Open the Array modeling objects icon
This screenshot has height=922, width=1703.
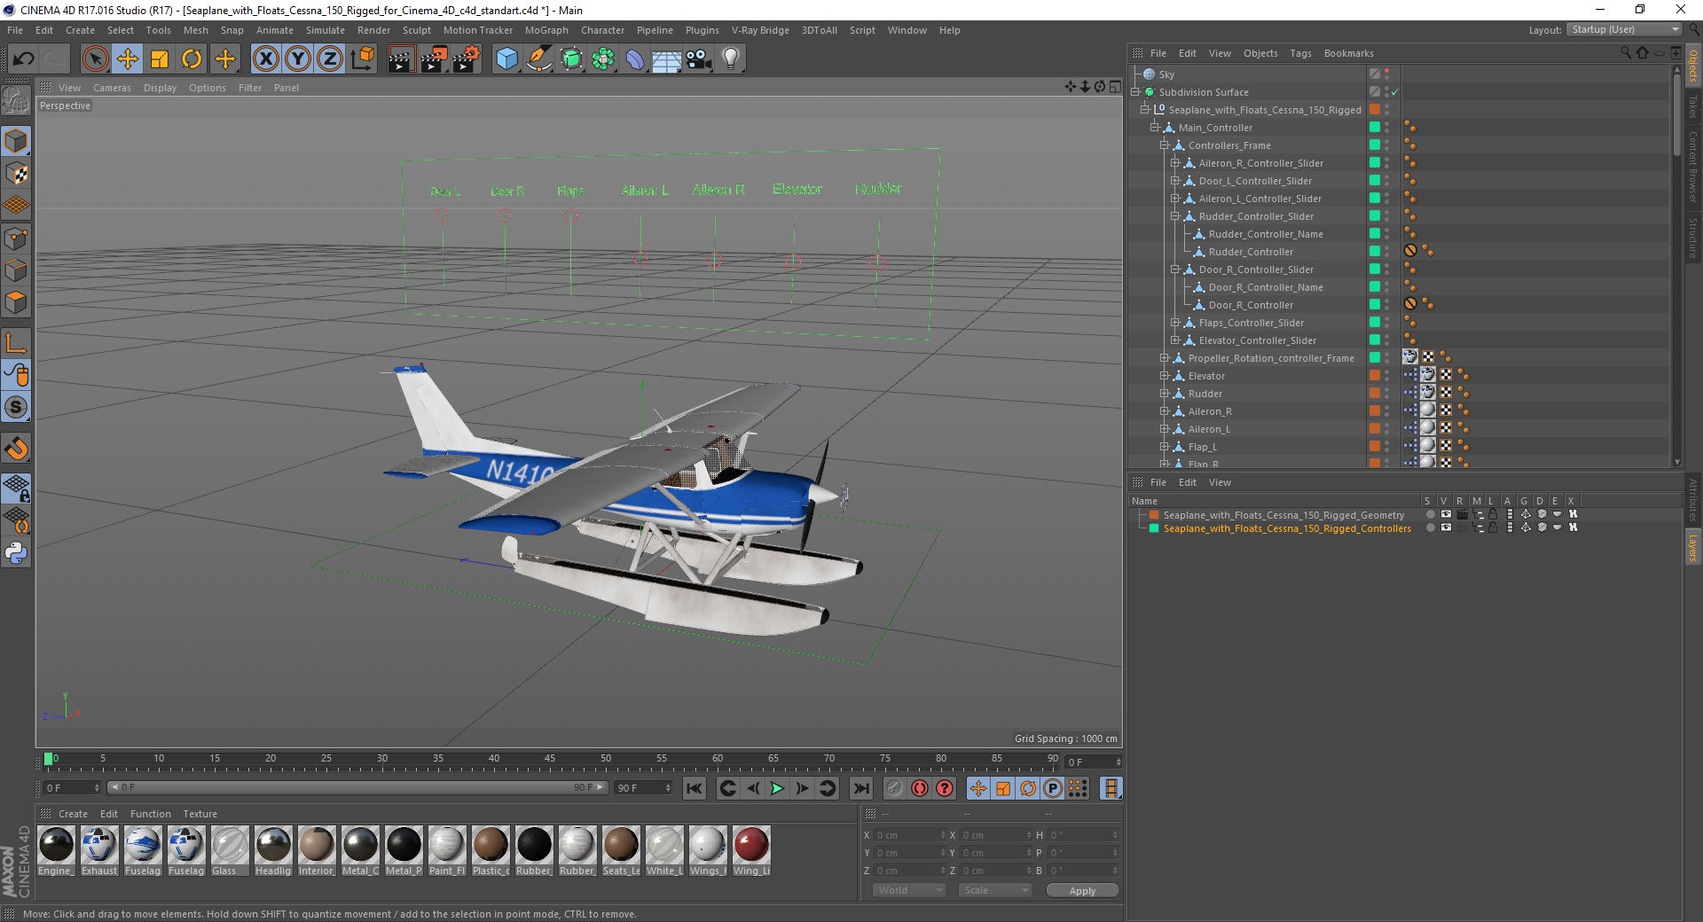pyautogui.click(x=603, y=59)
